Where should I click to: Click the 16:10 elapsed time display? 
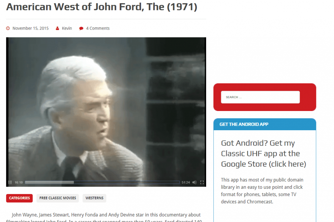tap(19, 182)
